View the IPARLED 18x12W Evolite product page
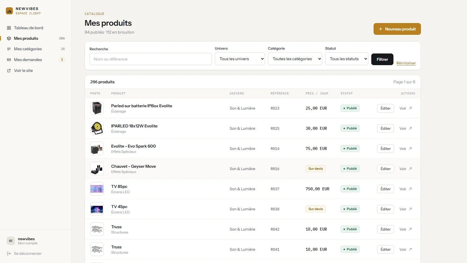The width and height of the screenshot is (467, 263). pos(406,128)
